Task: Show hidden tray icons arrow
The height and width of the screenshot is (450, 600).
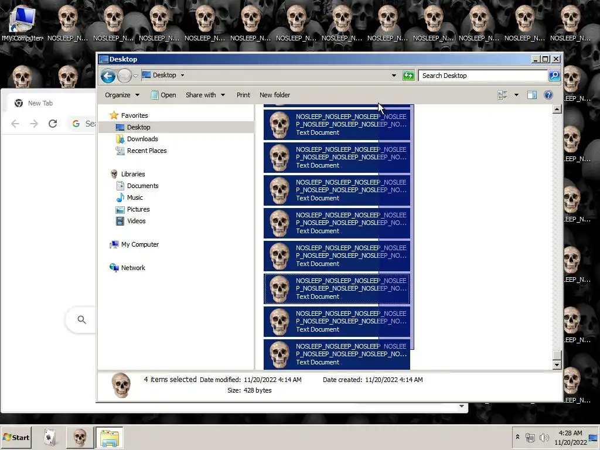Action: (517, 437)
